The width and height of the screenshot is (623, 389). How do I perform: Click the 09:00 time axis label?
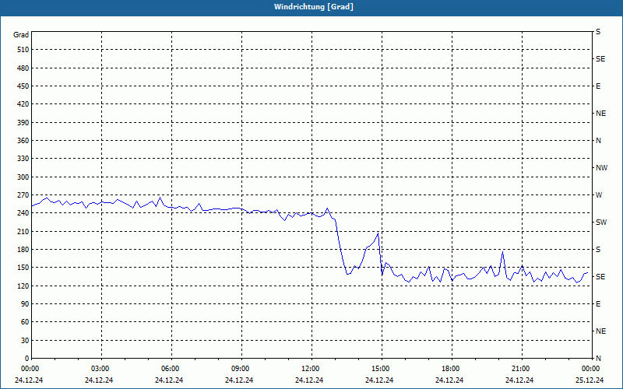(x=240, y=369)
